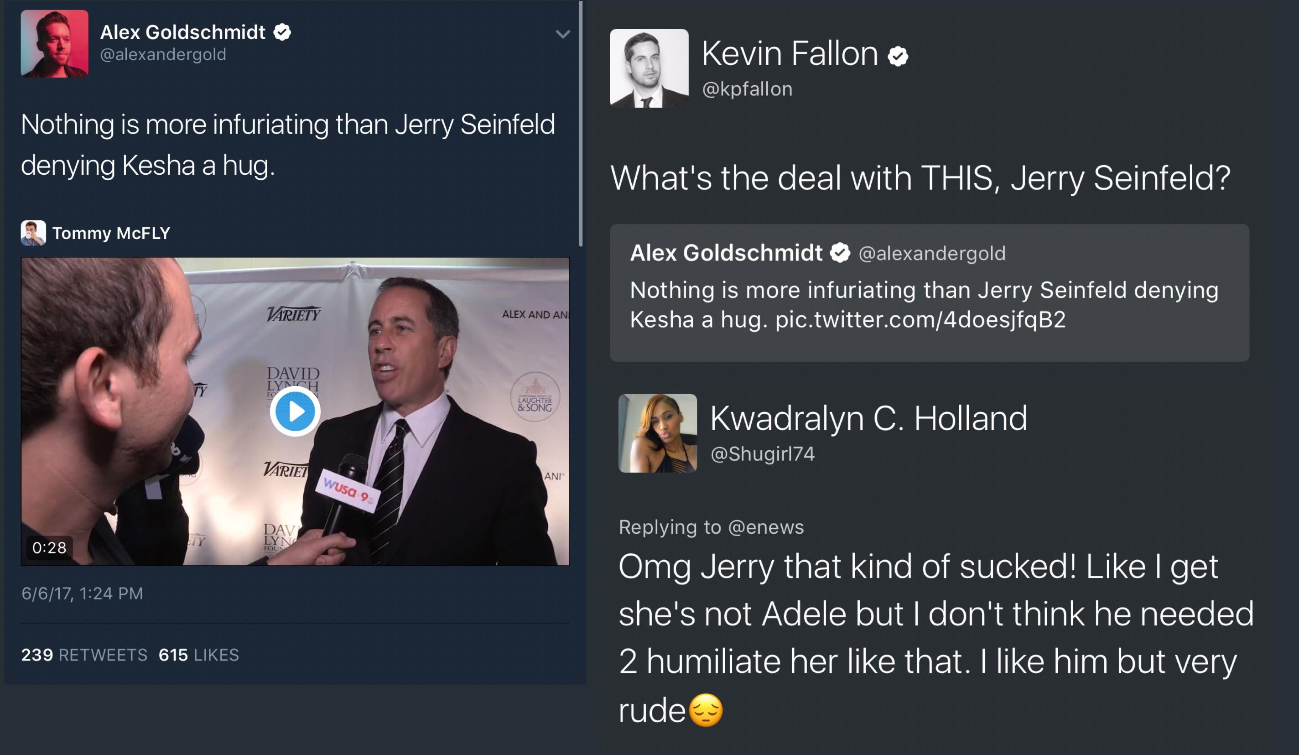Viewport: 1299px width, 755px height.
Task: Click verified badge in quoted tweet
Action: (840, 253)
